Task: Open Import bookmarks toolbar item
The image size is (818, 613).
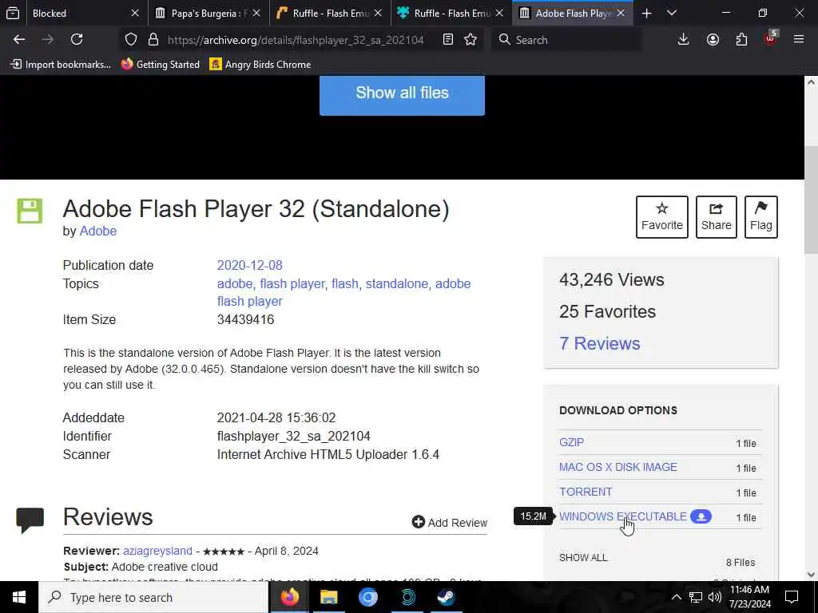Action: coord(61,64)
